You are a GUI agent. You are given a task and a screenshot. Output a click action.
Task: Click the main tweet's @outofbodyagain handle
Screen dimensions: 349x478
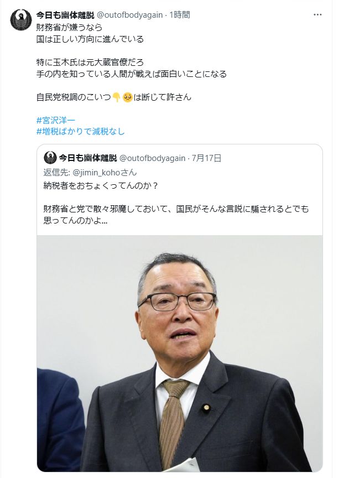[129, 15]
